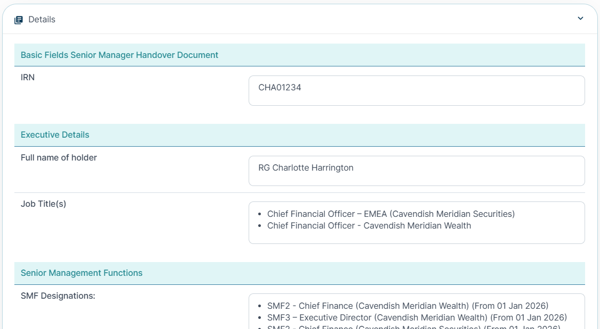The width and height of the screenshot is (600, 329).
Task: Click the SMF Designations label
Action: pyautogui.click(x=57, y=296)
